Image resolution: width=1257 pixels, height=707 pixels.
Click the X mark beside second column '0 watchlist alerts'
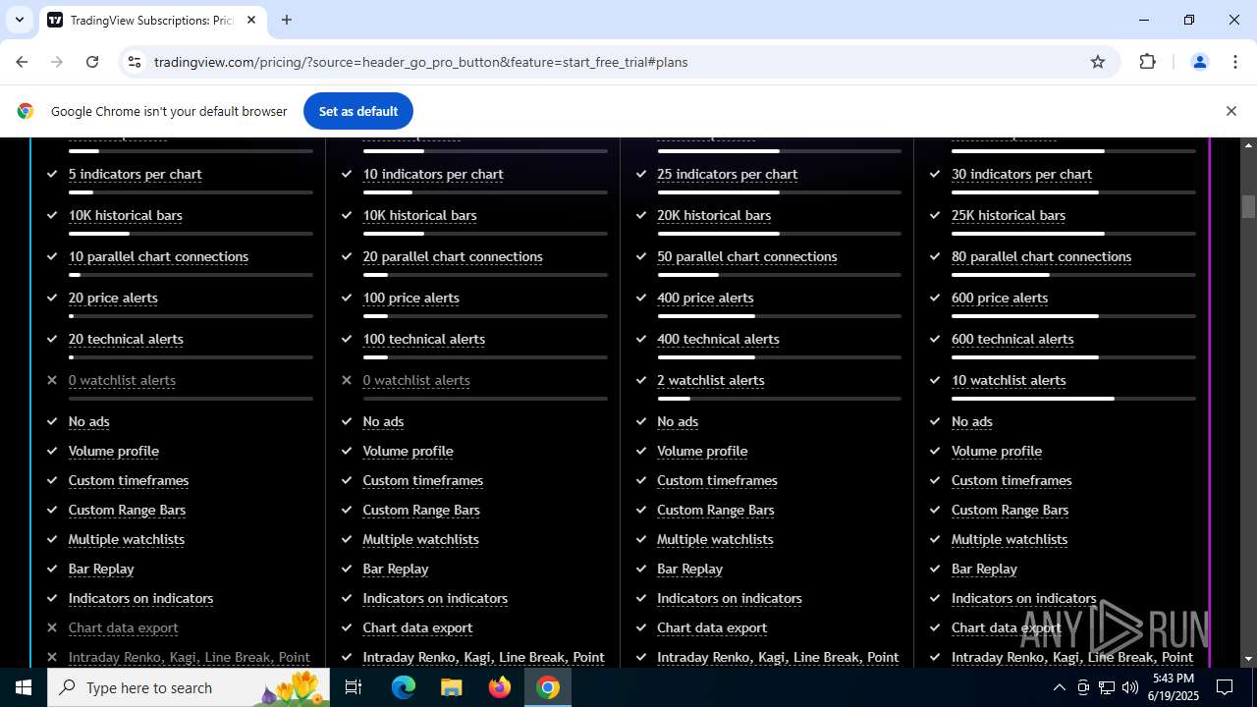(x=347, y=380)
